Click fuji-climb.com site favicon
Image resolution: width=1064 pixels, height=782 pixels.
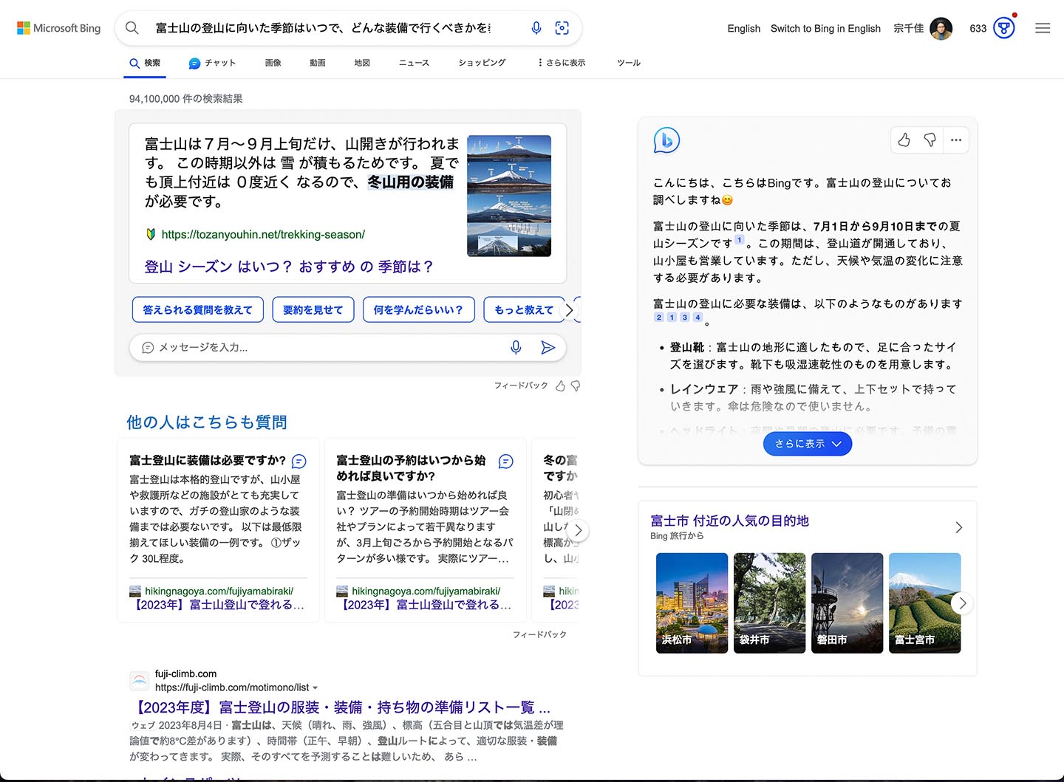139,681
